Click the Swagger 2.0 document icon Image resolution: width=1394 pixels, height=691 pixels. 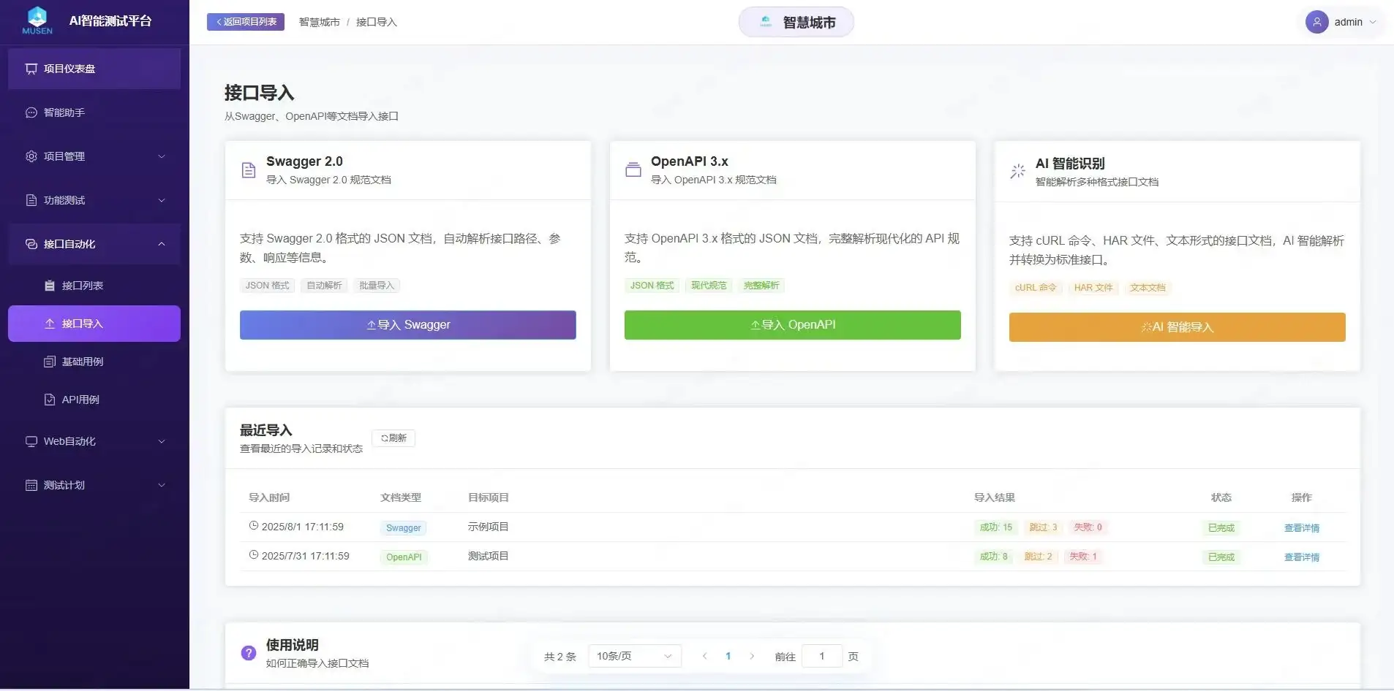[249, 169]
